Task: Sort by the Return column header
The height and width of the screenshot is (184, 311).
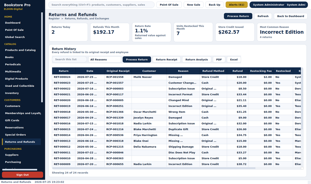Action: 63,71
